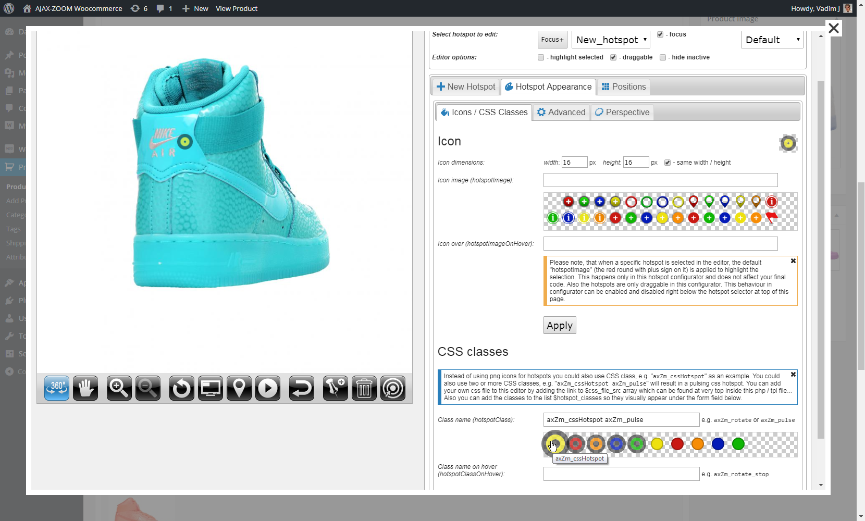
Task: Zoom in with the magnifier plus button
Action: 119,388
